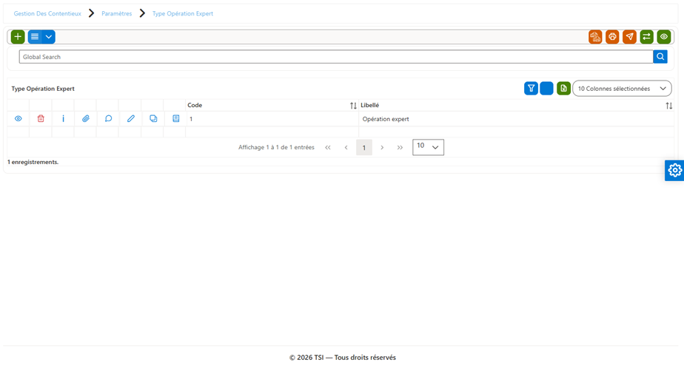Click the orange send paper-plane icon

tap(629, 37)
